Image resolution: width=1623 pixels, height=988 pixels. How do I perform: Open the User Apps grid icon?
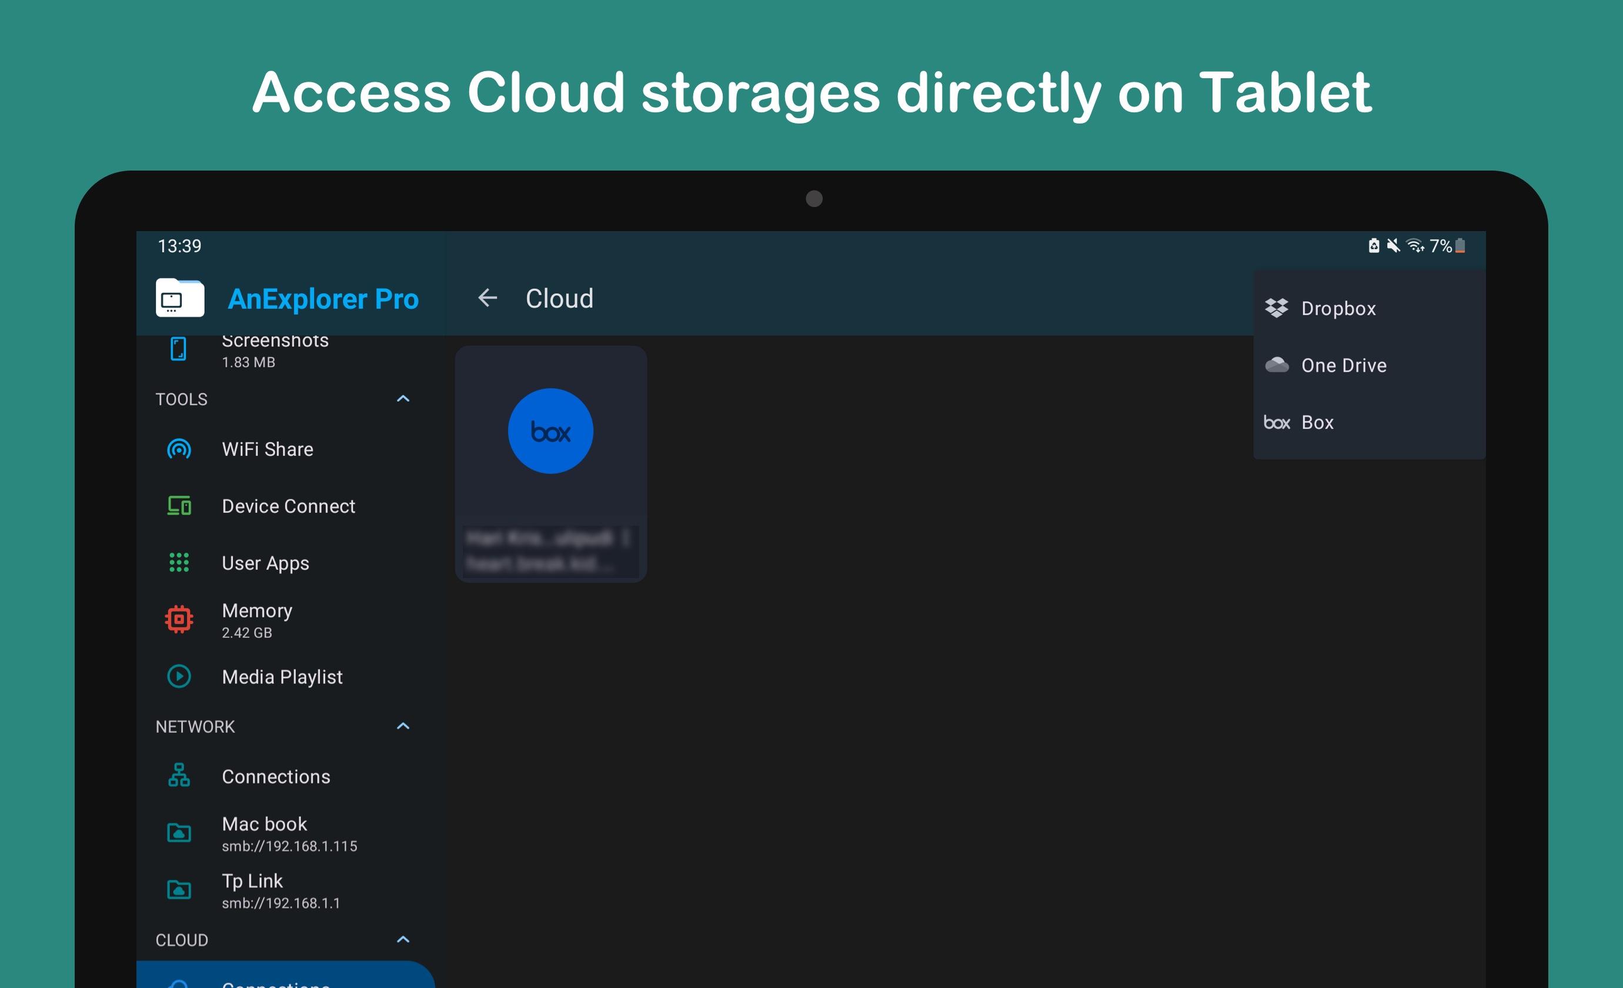(x=179, y=562)
